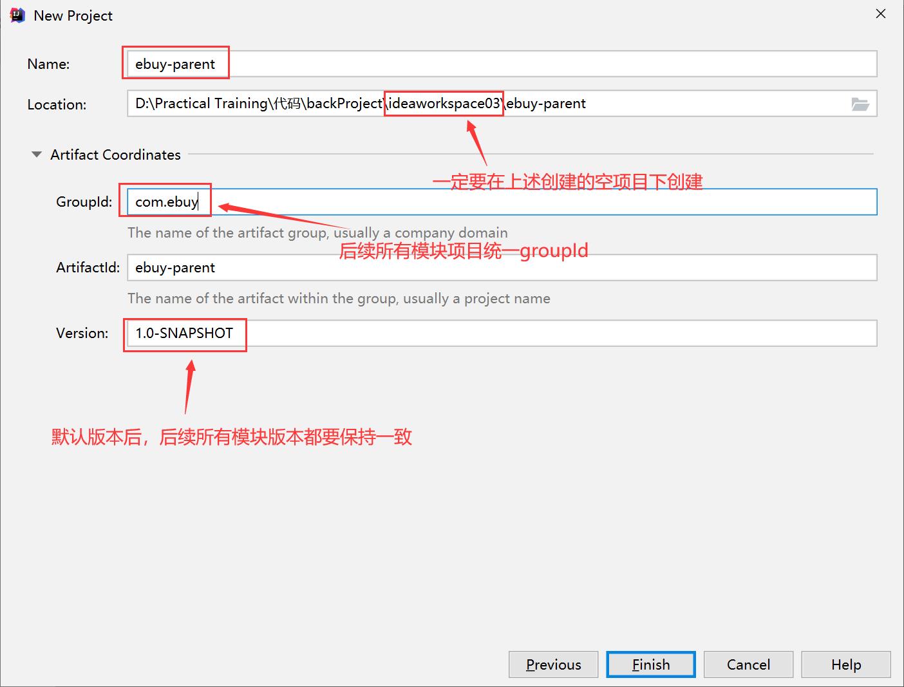904x687 pixels.
Task: Click the ArtifactId field
Action: pos(502,267)
